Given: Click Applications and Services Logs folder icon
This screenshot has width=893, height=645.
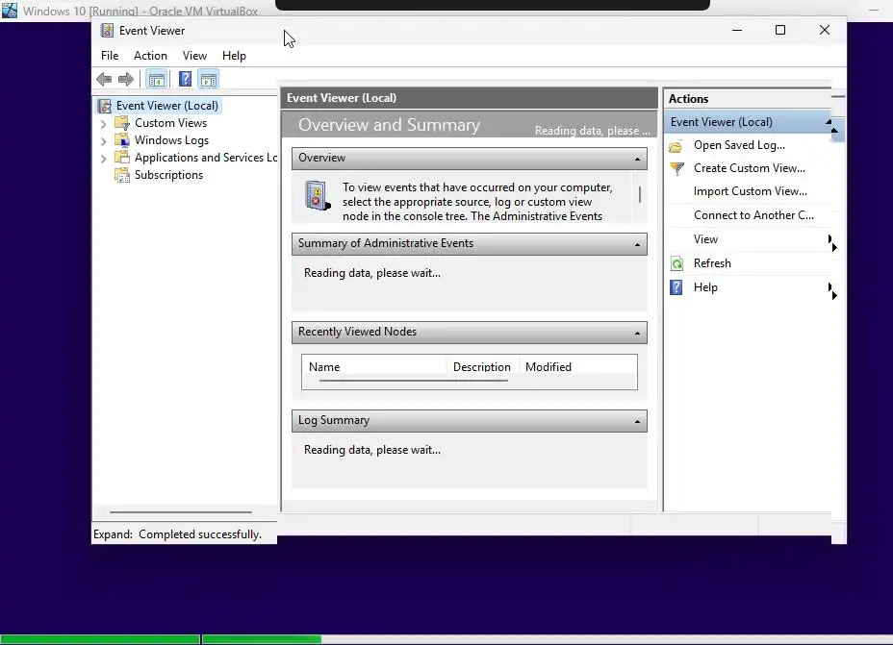Looking at the screenshot, I should tap(122, 157).
